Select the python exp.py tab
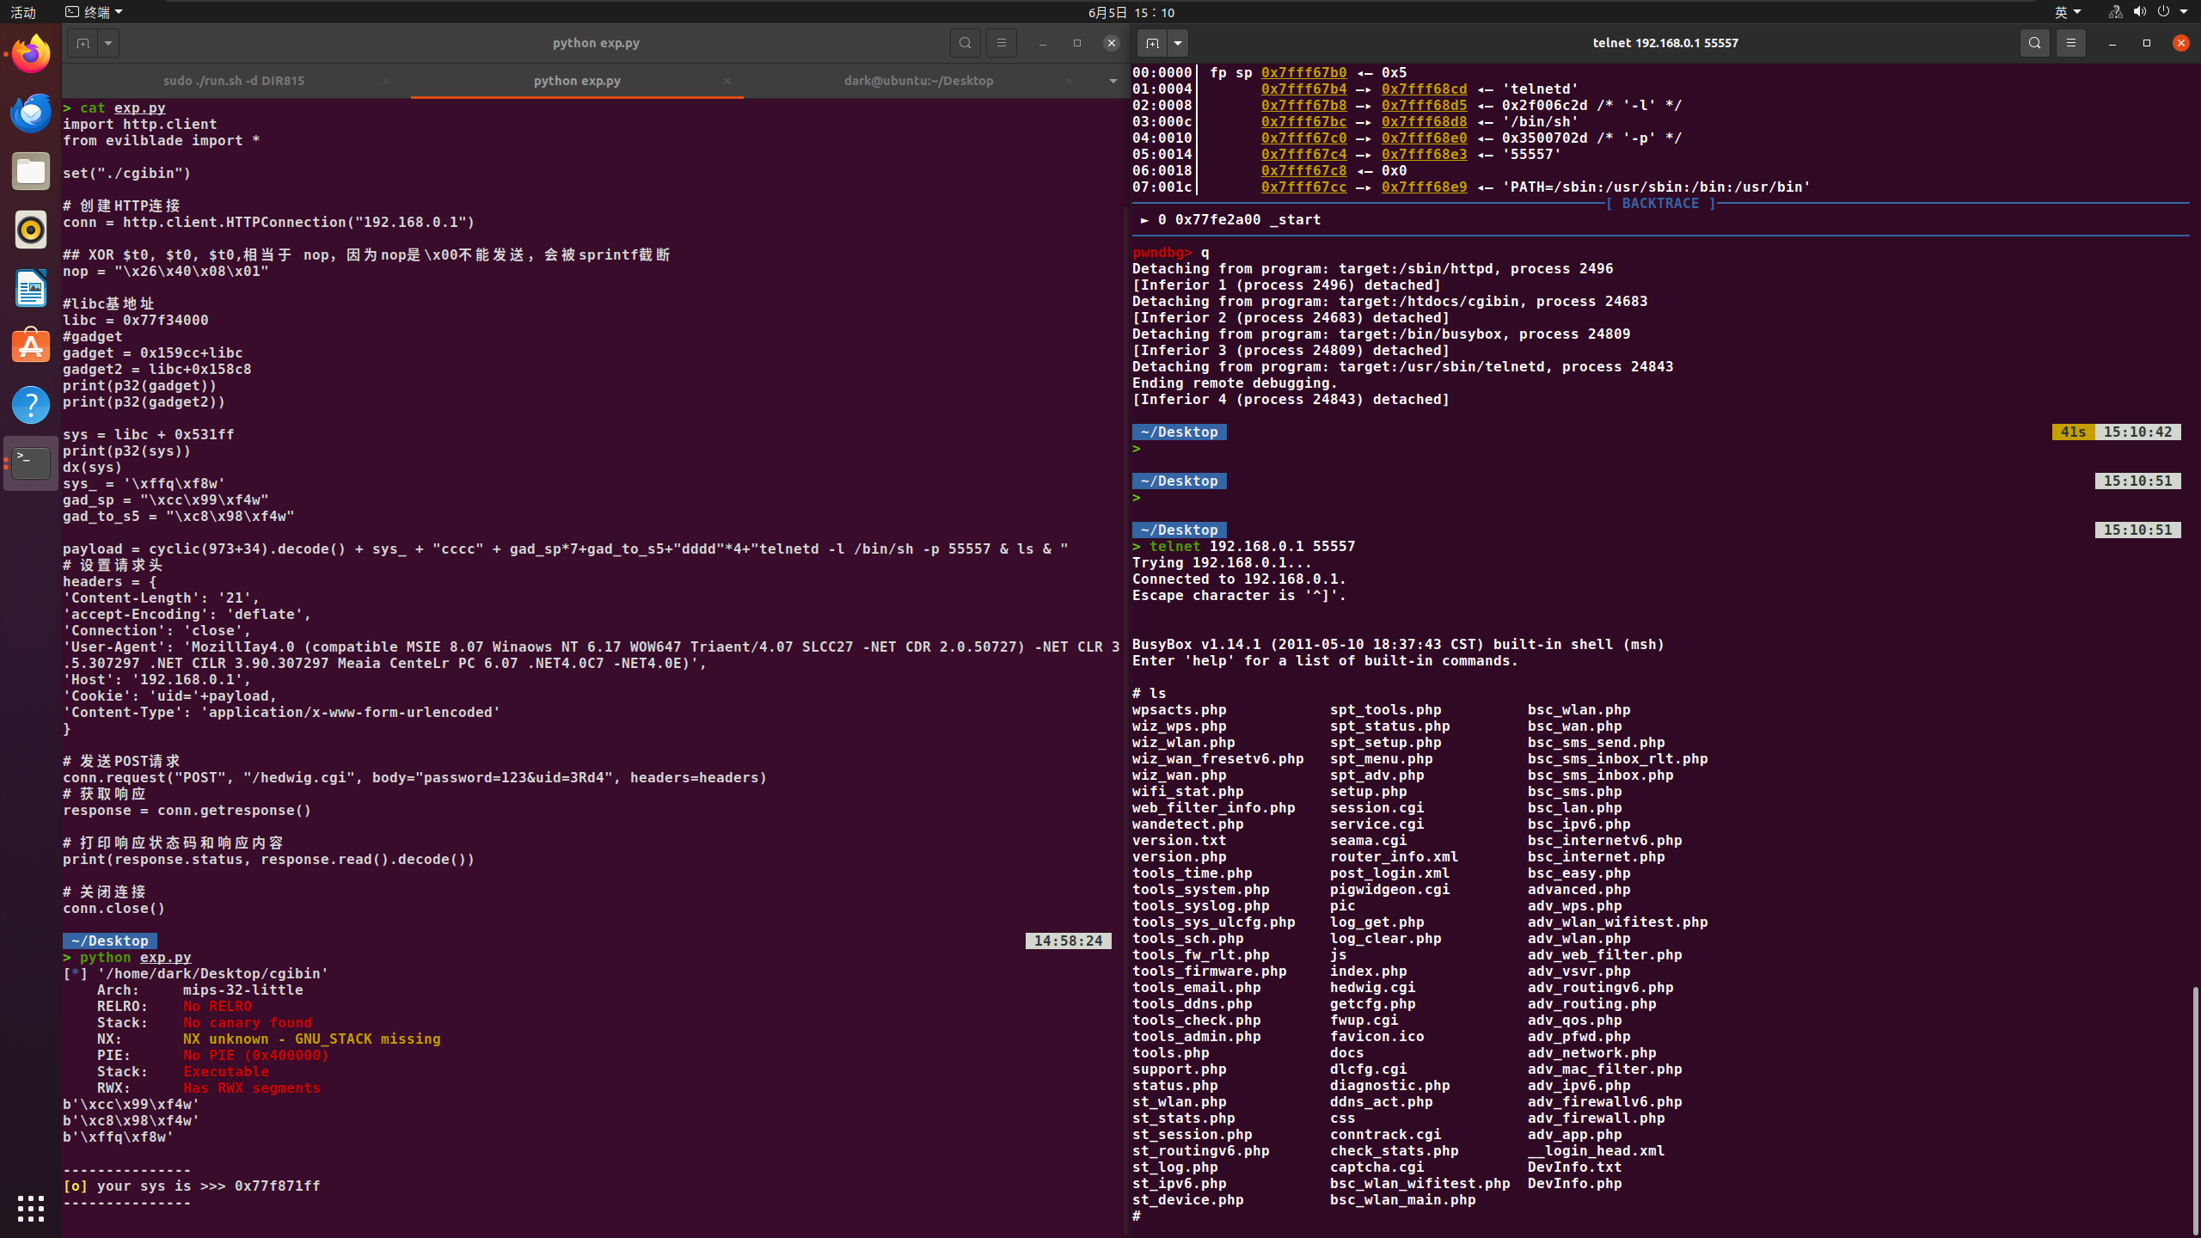The width and height of the screenshot is (2201, 1238). 577,81
